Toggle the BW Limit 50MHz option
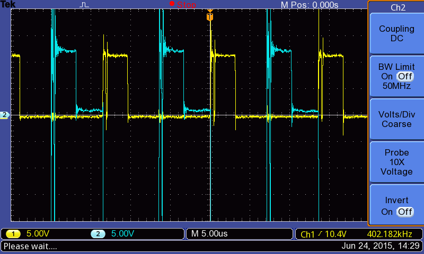The image size is (424, 254). pyautogui.click(x=396, y=76)
